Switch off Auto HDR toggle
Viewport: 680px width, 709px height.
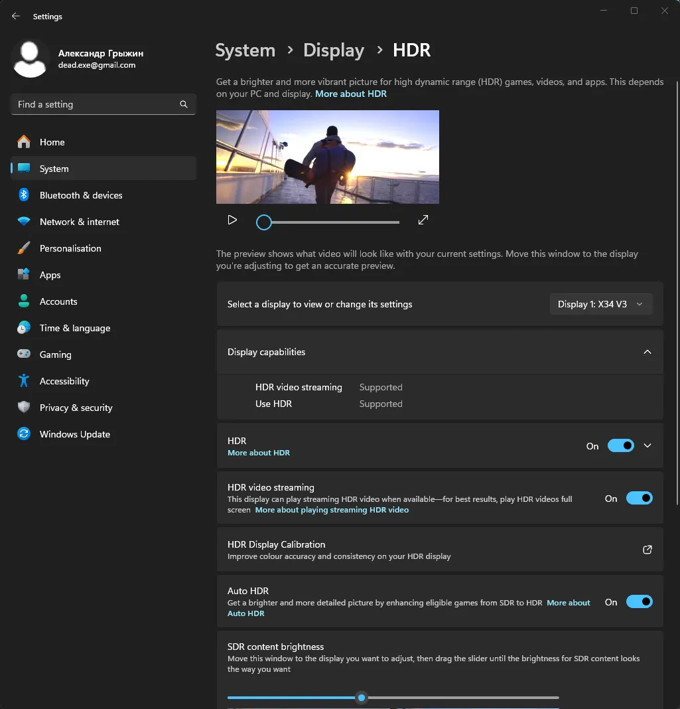click(639, 602)
